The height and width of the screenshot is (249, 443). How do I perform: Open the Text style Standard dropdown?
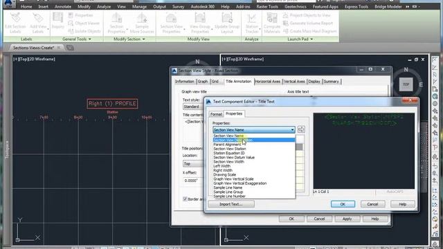point(193,107)
